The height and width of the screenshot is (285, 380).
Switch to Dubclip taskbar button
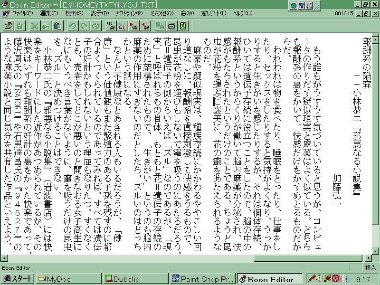tap(135, 279)
